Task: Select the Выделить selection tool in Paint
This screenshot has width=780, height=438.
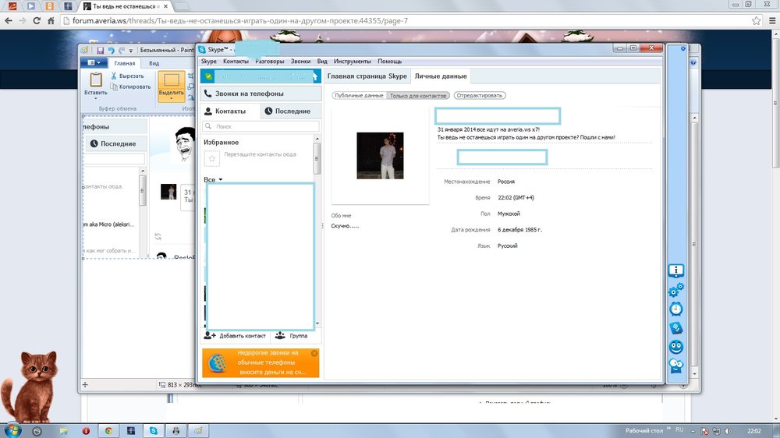Action: [x=171, y=82]
